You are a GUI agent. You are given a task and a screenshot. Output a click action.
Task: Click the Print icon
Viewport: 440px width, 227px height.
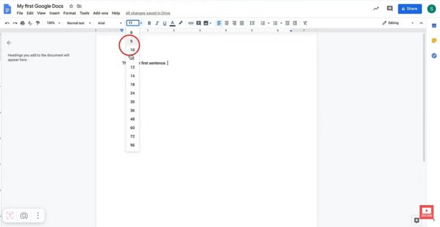tap(23, 23)
